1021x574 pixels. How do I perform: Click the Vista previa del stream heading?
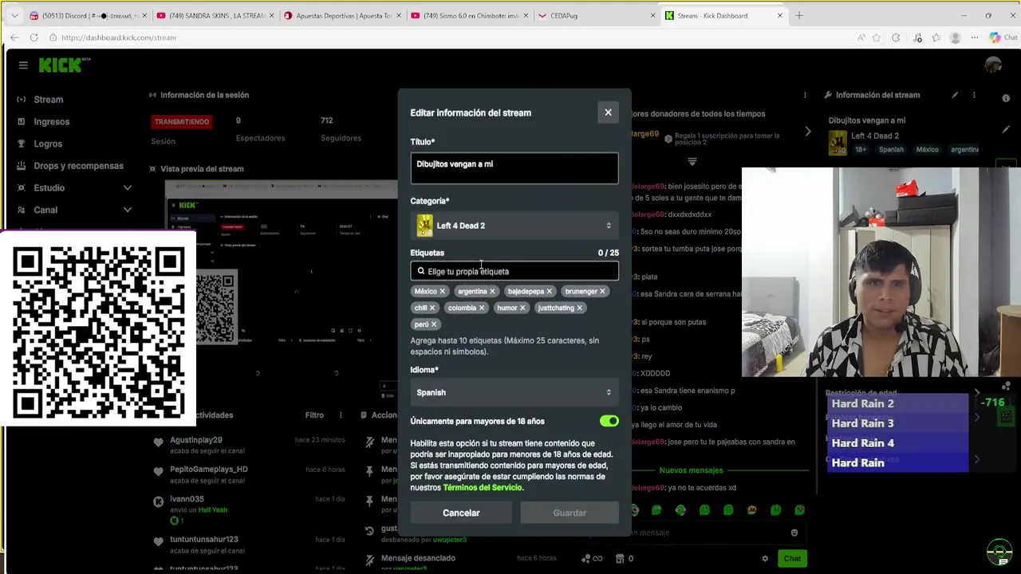coord(202,169)
